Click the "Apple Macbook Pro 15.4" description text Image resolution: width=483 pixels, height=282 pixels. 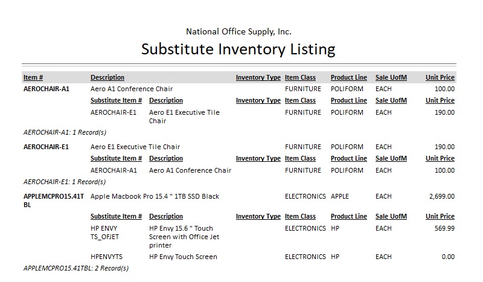[x=155, y=196]
